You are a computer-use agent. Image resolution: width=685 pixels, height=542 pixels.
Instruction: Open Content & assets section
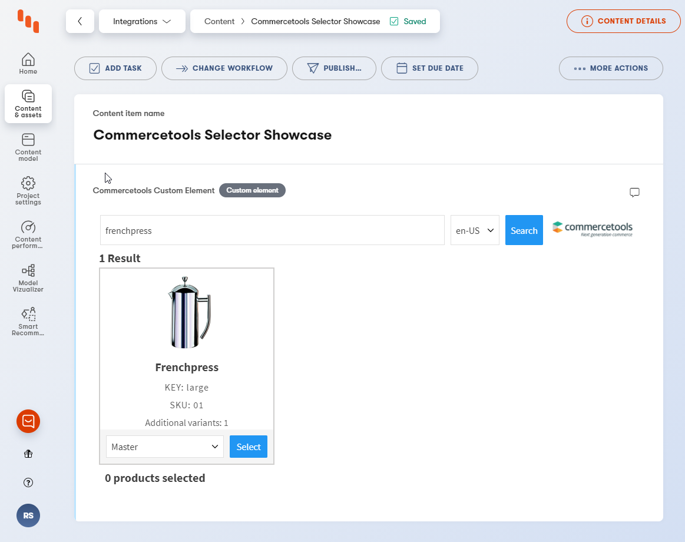tap(28, 104)
